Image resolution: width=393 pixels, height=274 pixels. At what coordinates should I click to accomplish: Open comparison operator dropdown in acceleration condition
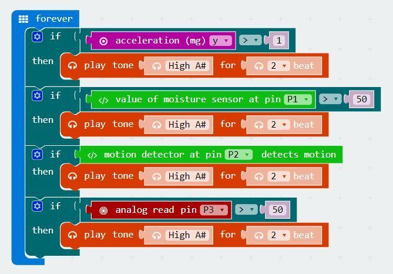[x=250, y=40]
